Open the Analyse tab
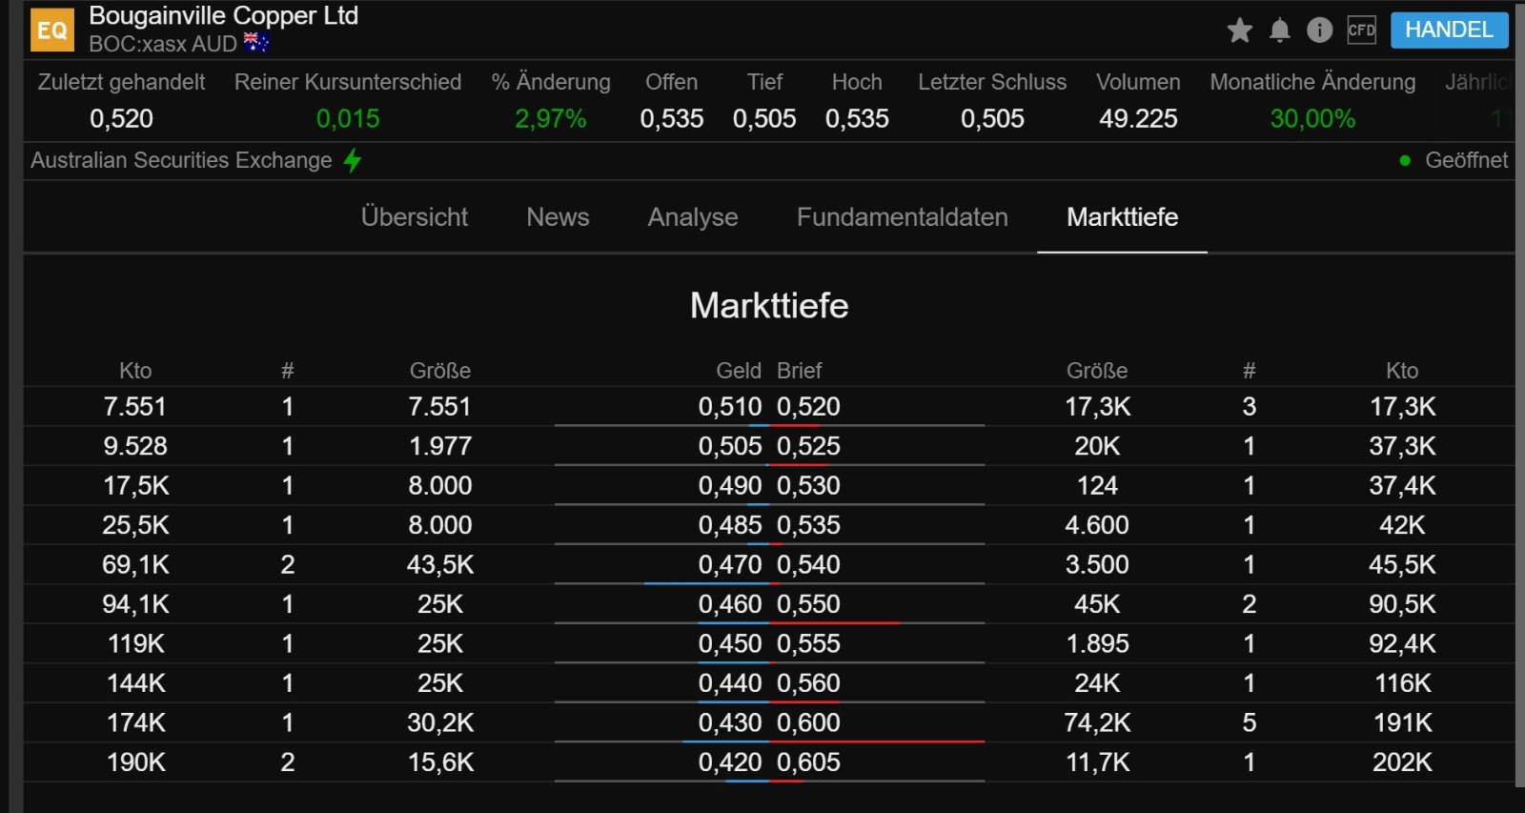Viewport: 1525px width, 813px height. pos(693,217)
